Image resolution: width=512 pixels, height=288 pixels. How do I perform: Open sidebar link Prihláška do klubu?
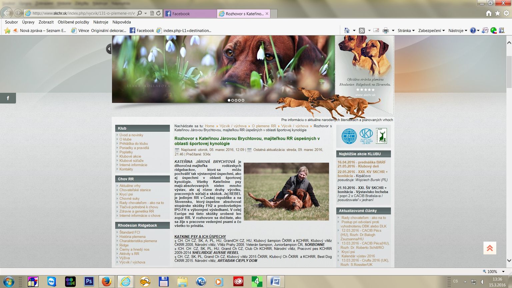(x=134, y=144)
